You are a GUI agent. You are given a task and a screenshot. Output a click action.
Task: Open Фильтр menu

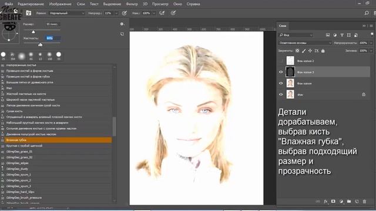(132, 4)
